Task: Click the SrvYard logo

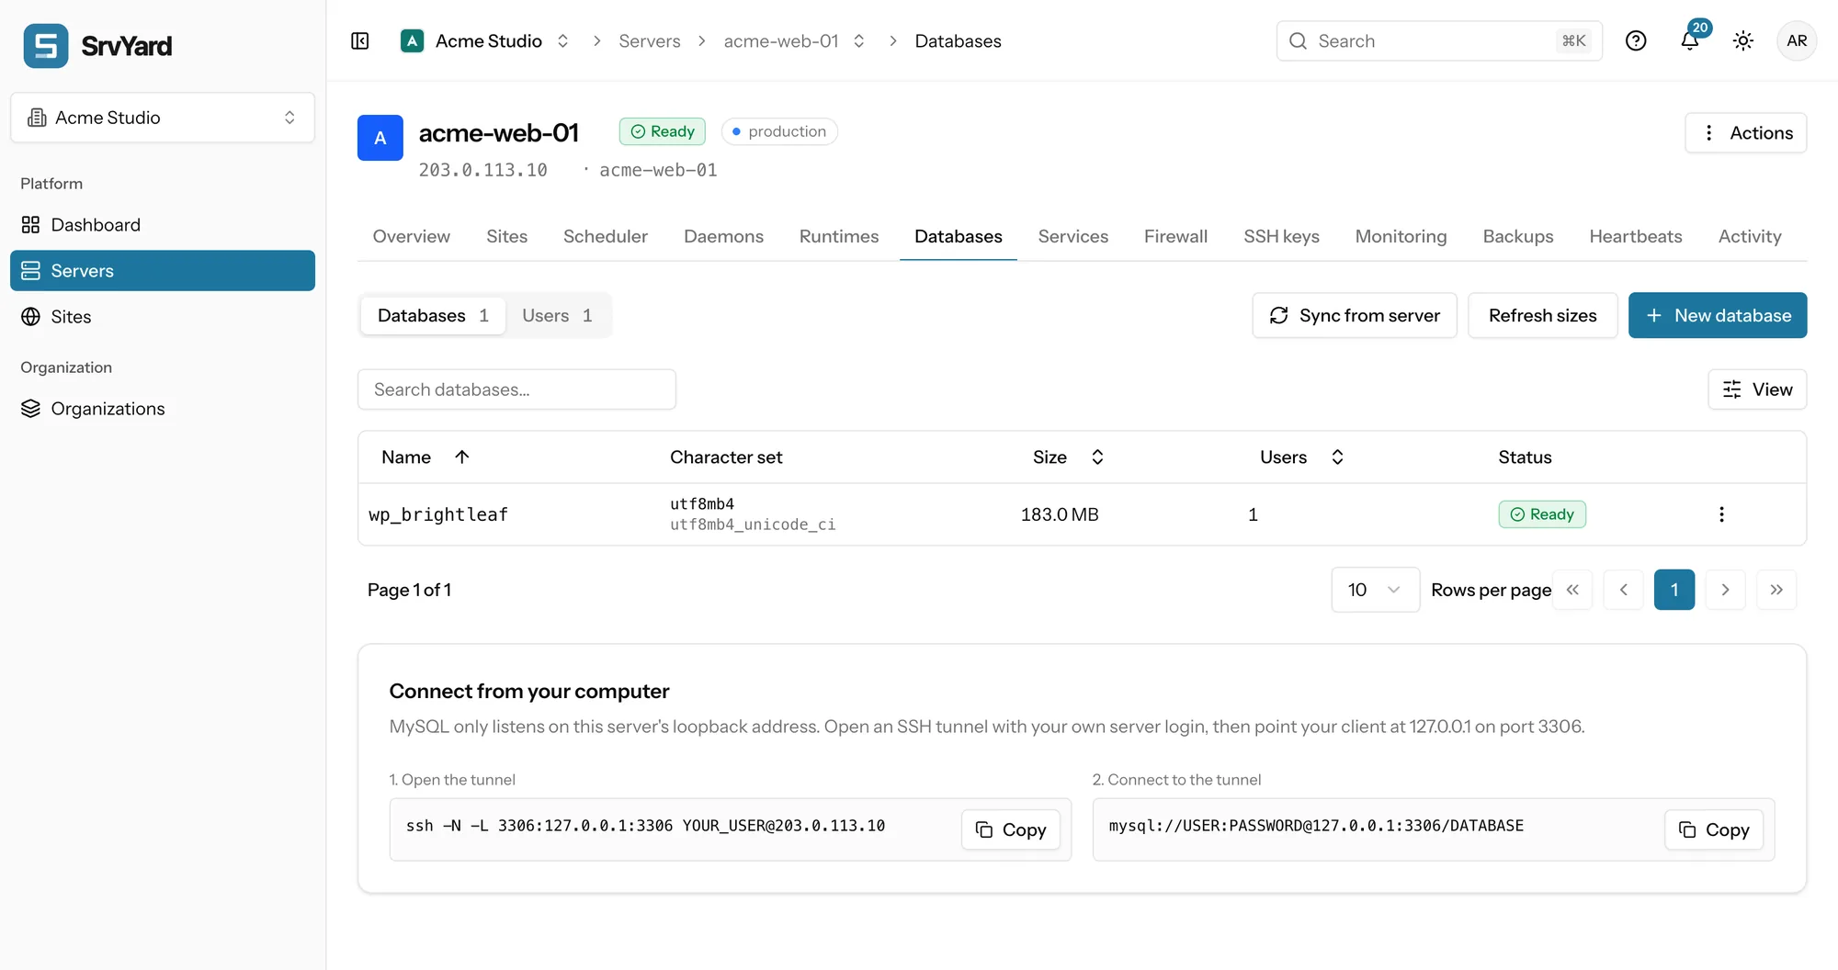Action: [97, 46]
